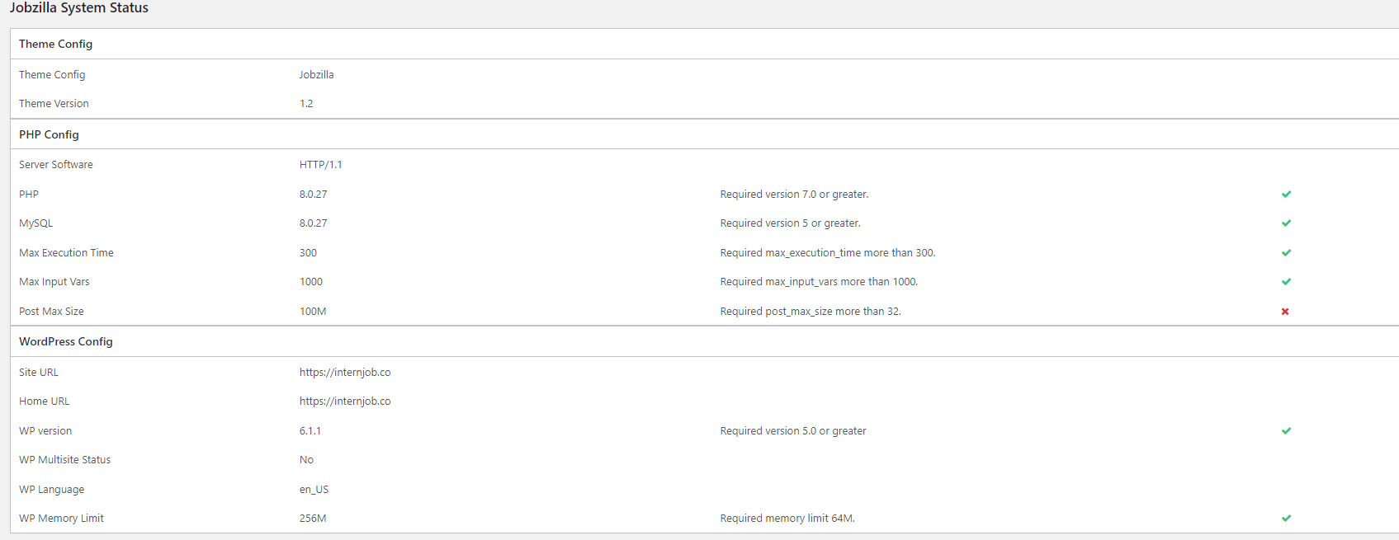Viewport: 1399px width, 540px height.
Task: Click the WP Memory Limit label
Action: click(x=61, y=519)
